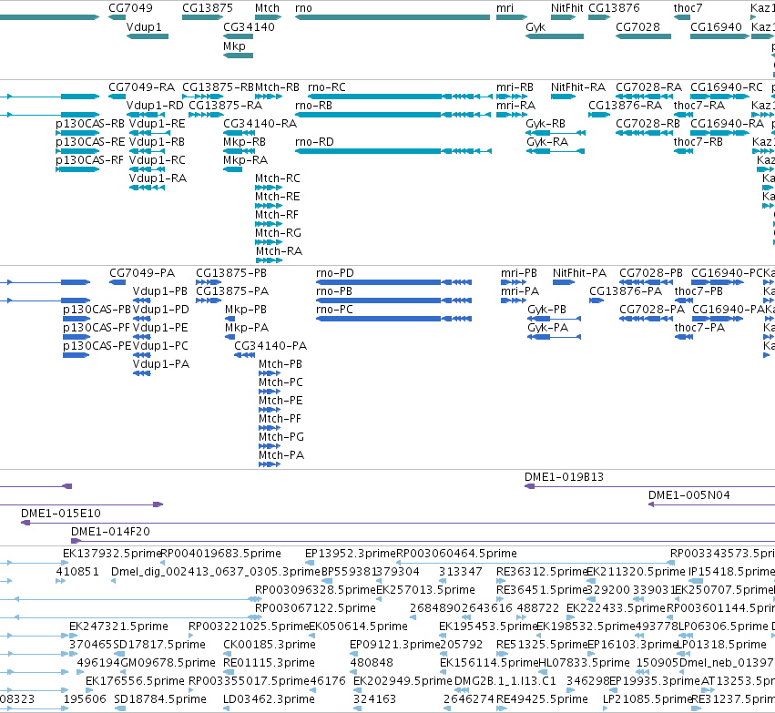The width and height of the screenshot is (775, 713).
Task: Click transcript thoc7-RB
Action: tap(698, 142)
